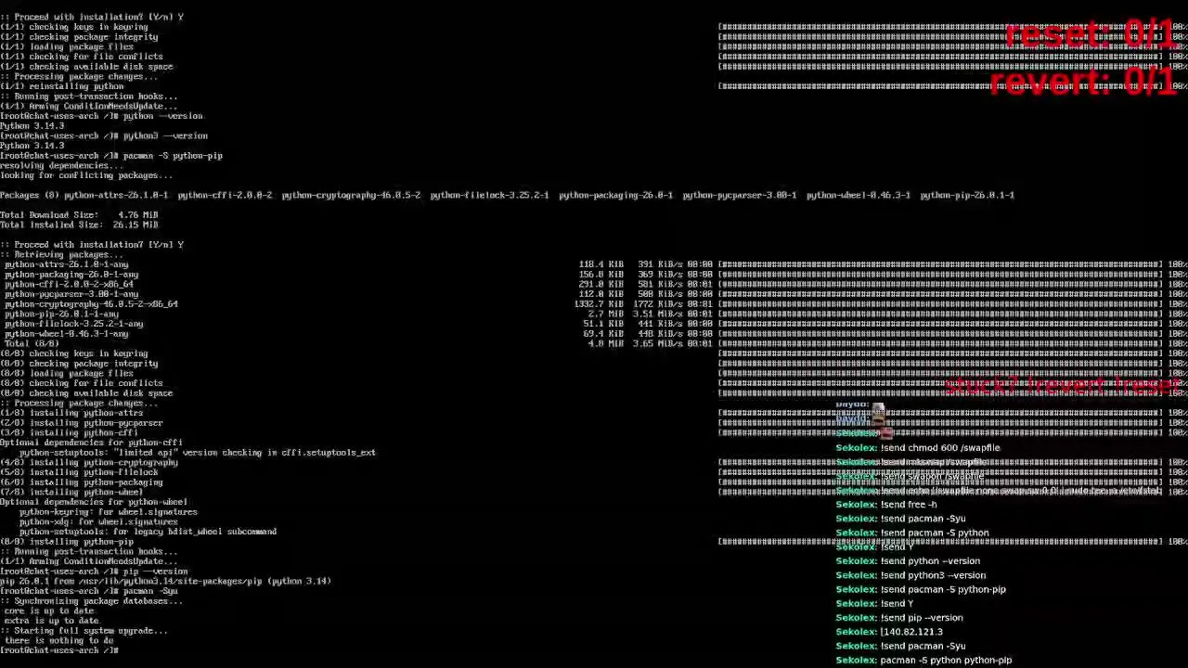Click line 'there is nothing to do'
This screenshot has height=668, width=1188.
coord(59,640)
